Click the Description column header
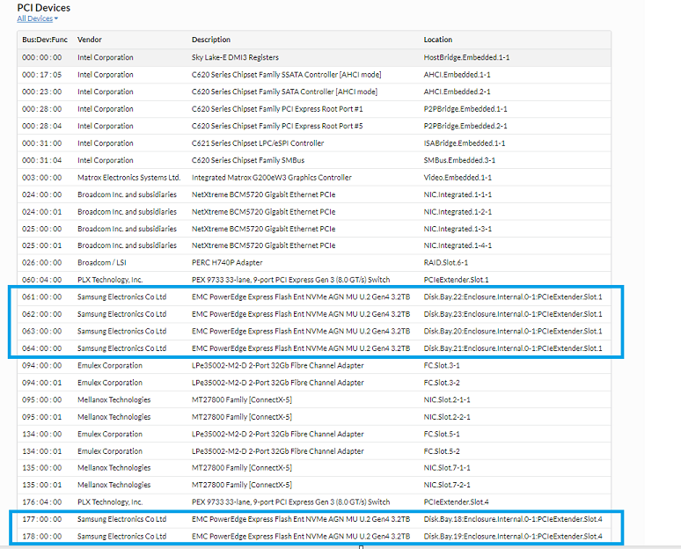681x549 pixels. pos(211,40)
